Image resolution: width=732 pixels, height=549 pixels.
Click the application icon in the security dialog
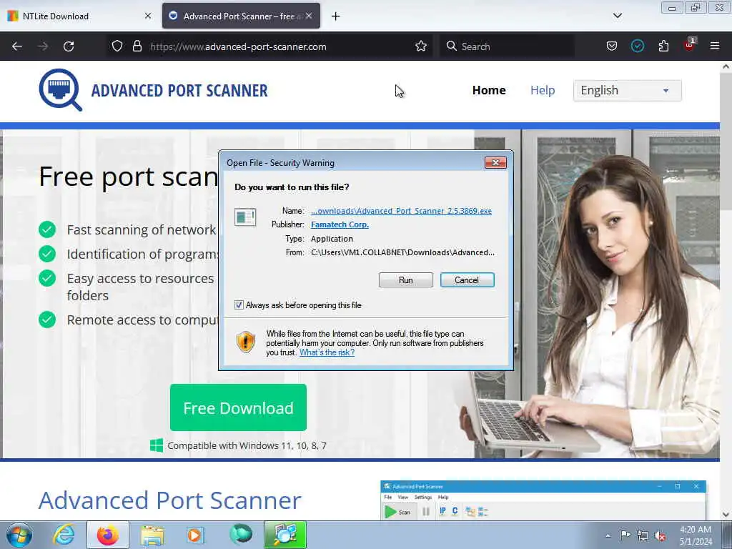coord(245,217)
